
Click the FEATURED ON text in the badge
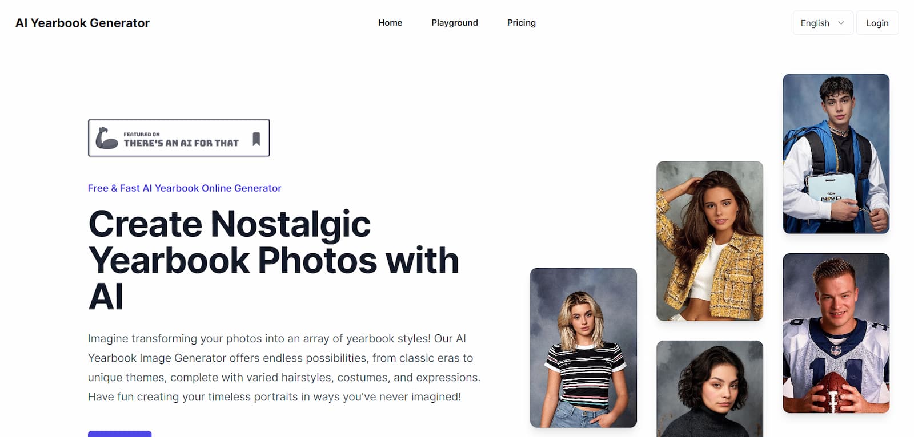142,135
